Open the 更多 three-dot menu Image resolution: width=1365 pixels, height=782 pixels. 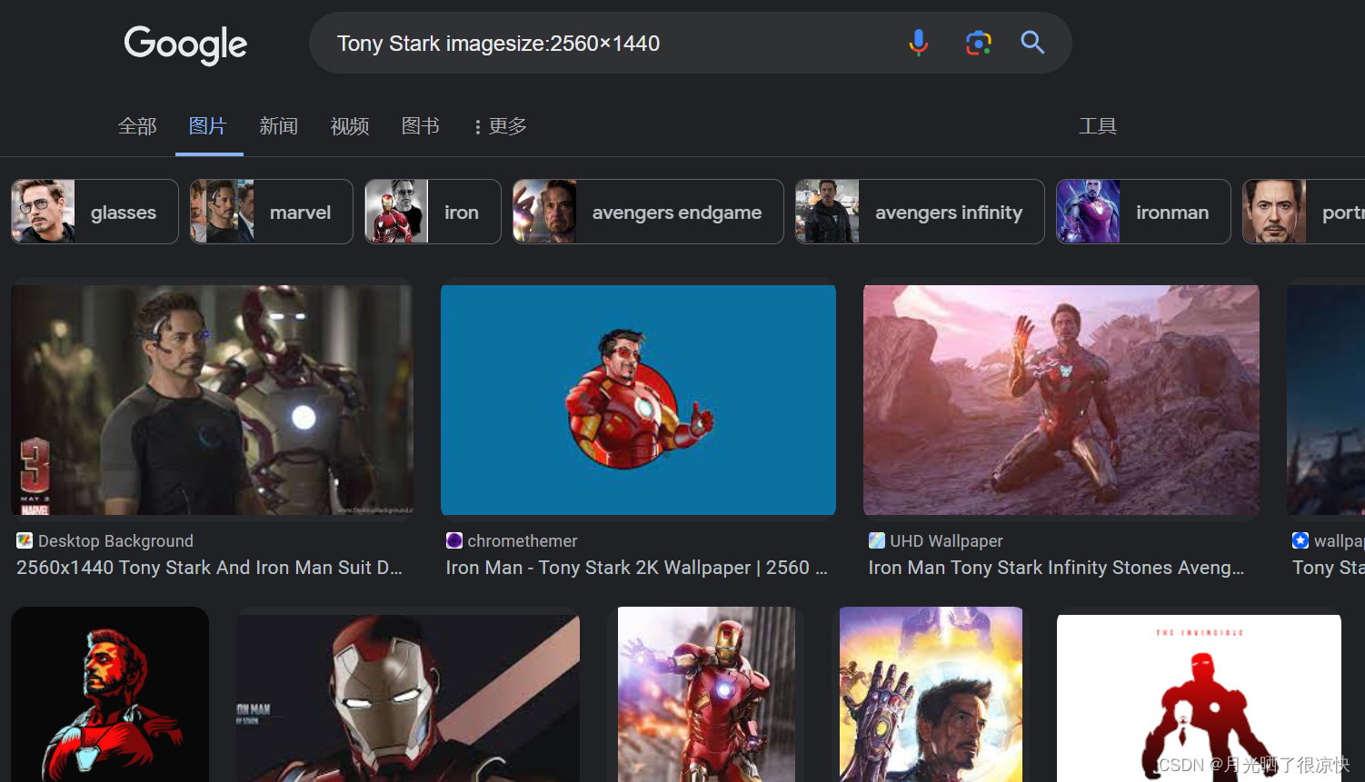coord(501,126)
